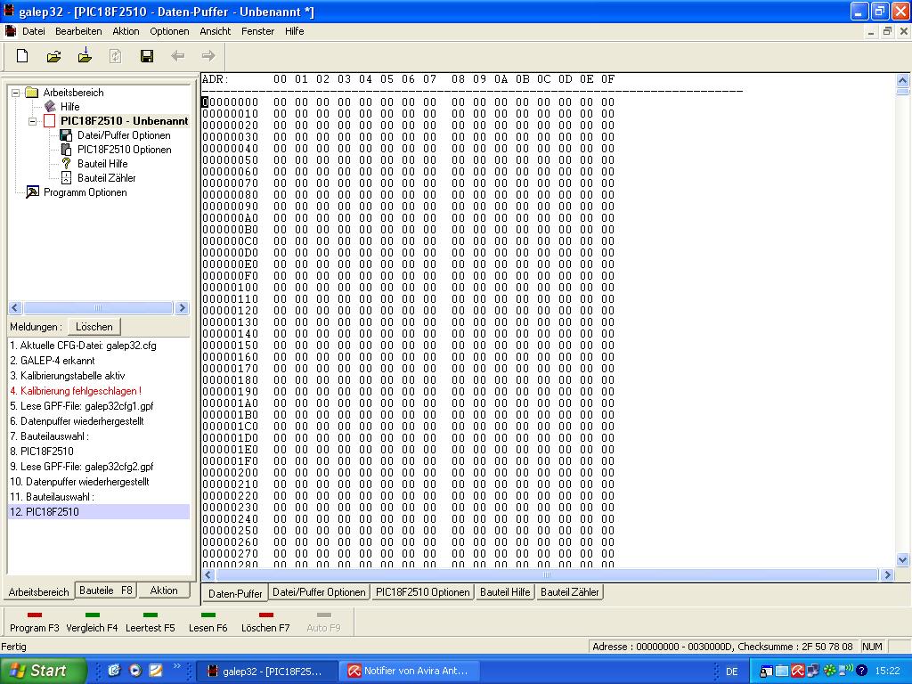
Task: Switch to the Bauteile F8 tab
Action: (x=106, y=590)
